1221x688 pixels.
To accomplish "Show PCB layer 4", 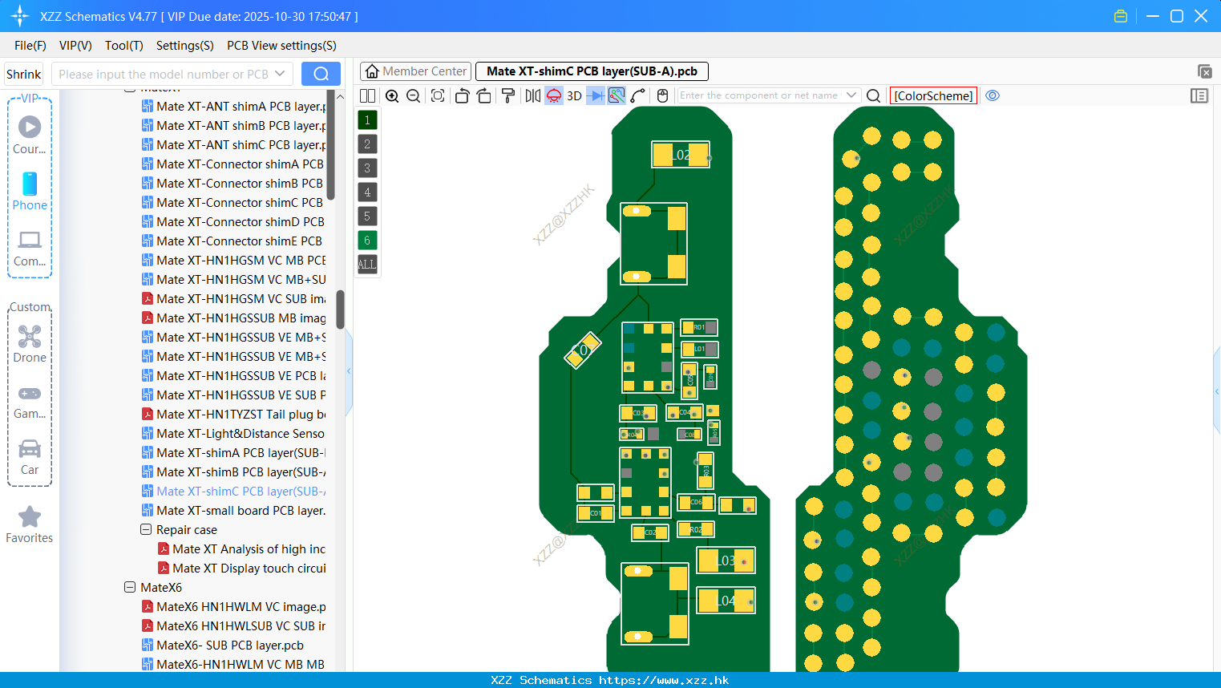I will (x=367, y=192).
